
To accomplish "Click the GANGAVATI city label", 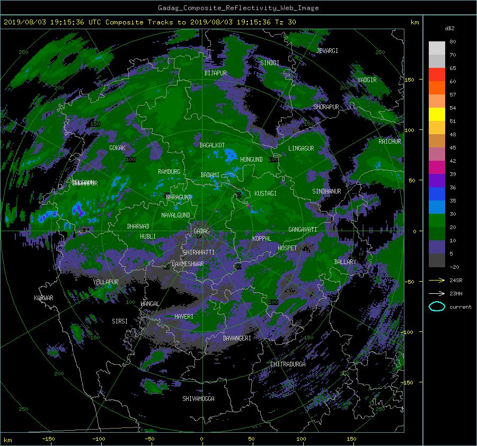I will click(303, 230).
